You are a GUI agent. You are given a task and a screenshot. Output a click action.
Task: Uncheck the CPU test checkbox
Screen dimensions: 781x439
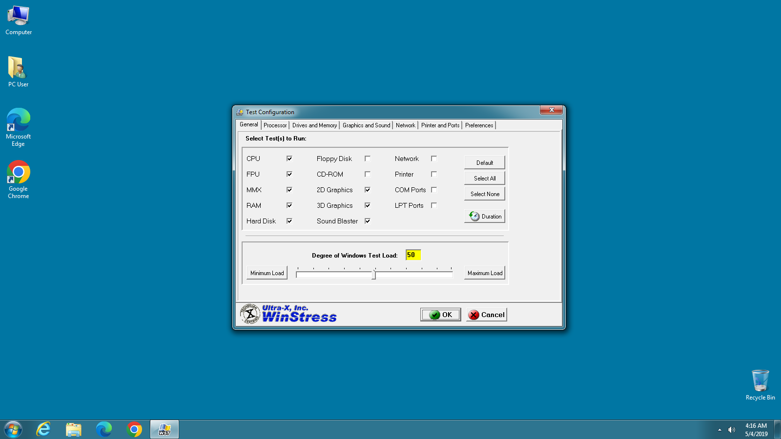pyautogui.click(x=289, y=159)
